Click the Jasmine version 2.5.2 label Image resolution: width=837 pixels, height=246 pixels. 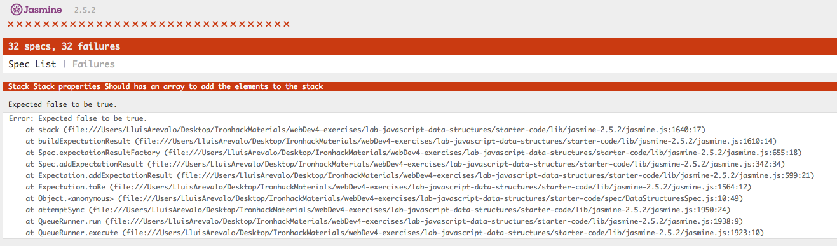(x=86, y=11)
